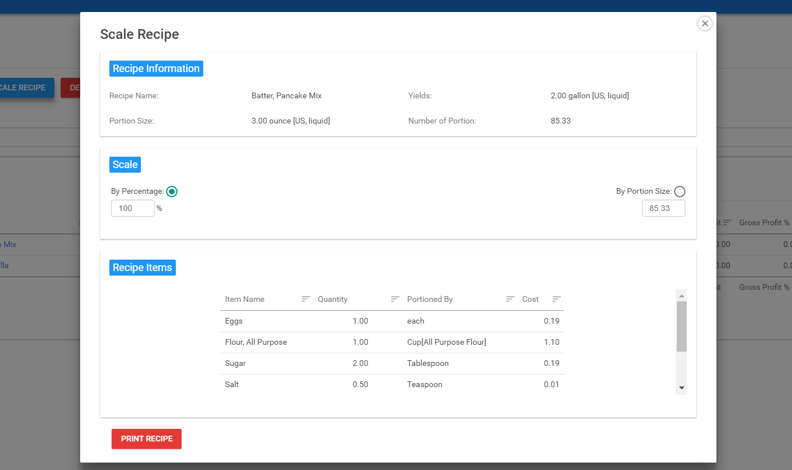The height and width of the screenshot is (470, 792).
Task: Click the Salt cost value 0.01
Action: (551, 384)
